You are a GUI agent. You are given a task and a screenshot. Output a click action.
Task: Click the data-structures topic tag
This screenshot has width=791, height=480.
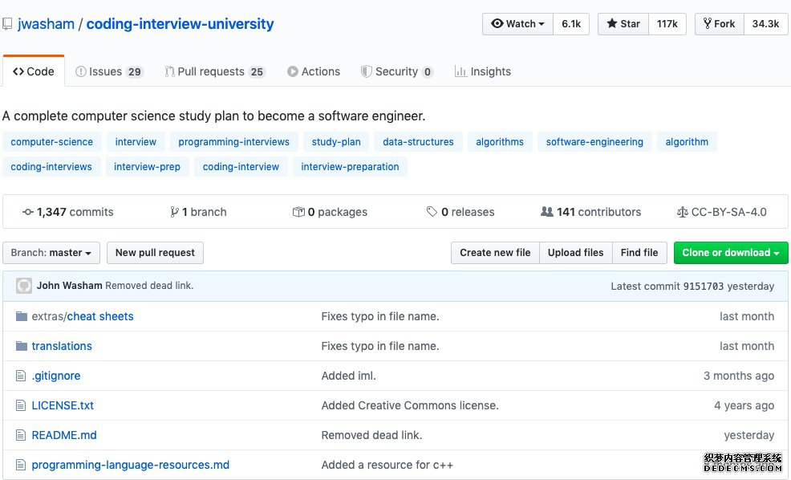click(418, 142)
